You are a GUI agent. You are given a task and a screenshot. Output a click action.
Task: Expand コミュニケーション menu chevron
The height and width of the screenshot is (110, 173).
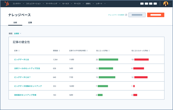tap(43, 4)
